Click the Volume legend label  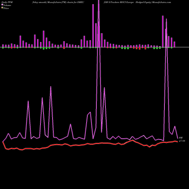(7, 5)
